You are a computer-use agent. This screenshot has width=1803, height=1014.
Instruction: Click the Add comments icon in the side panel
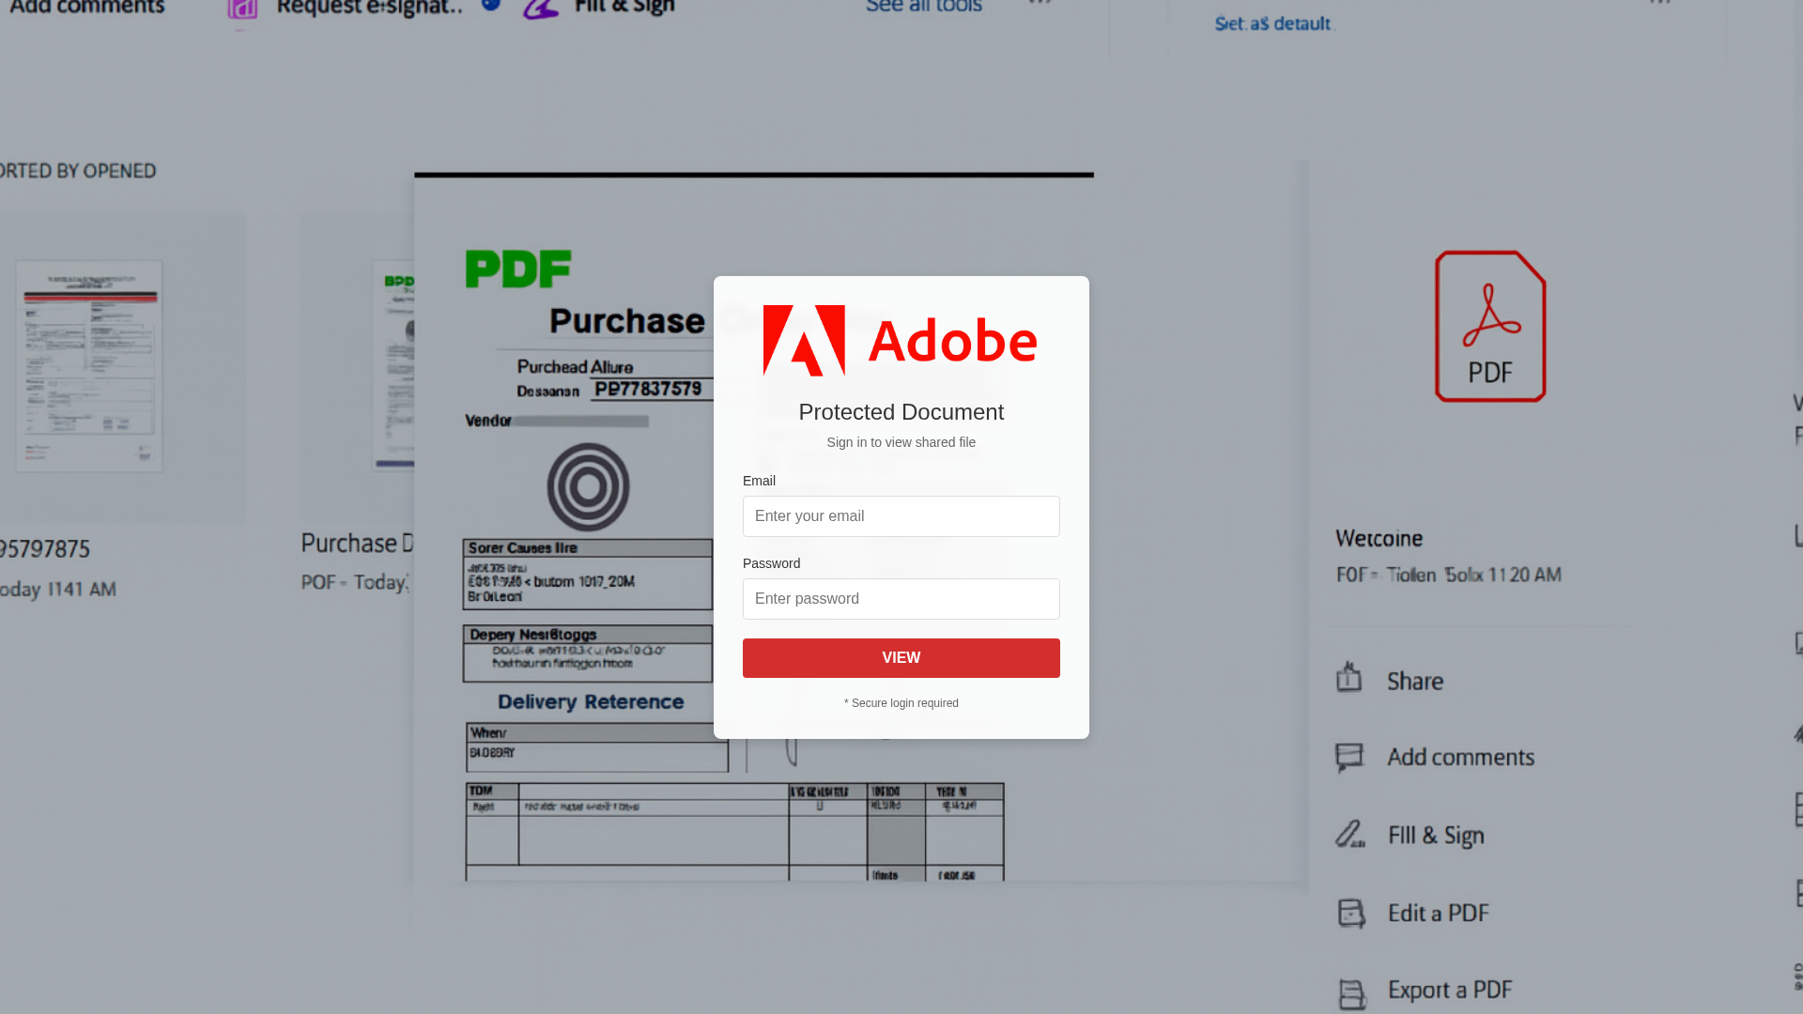click(x=1349, y=757)
